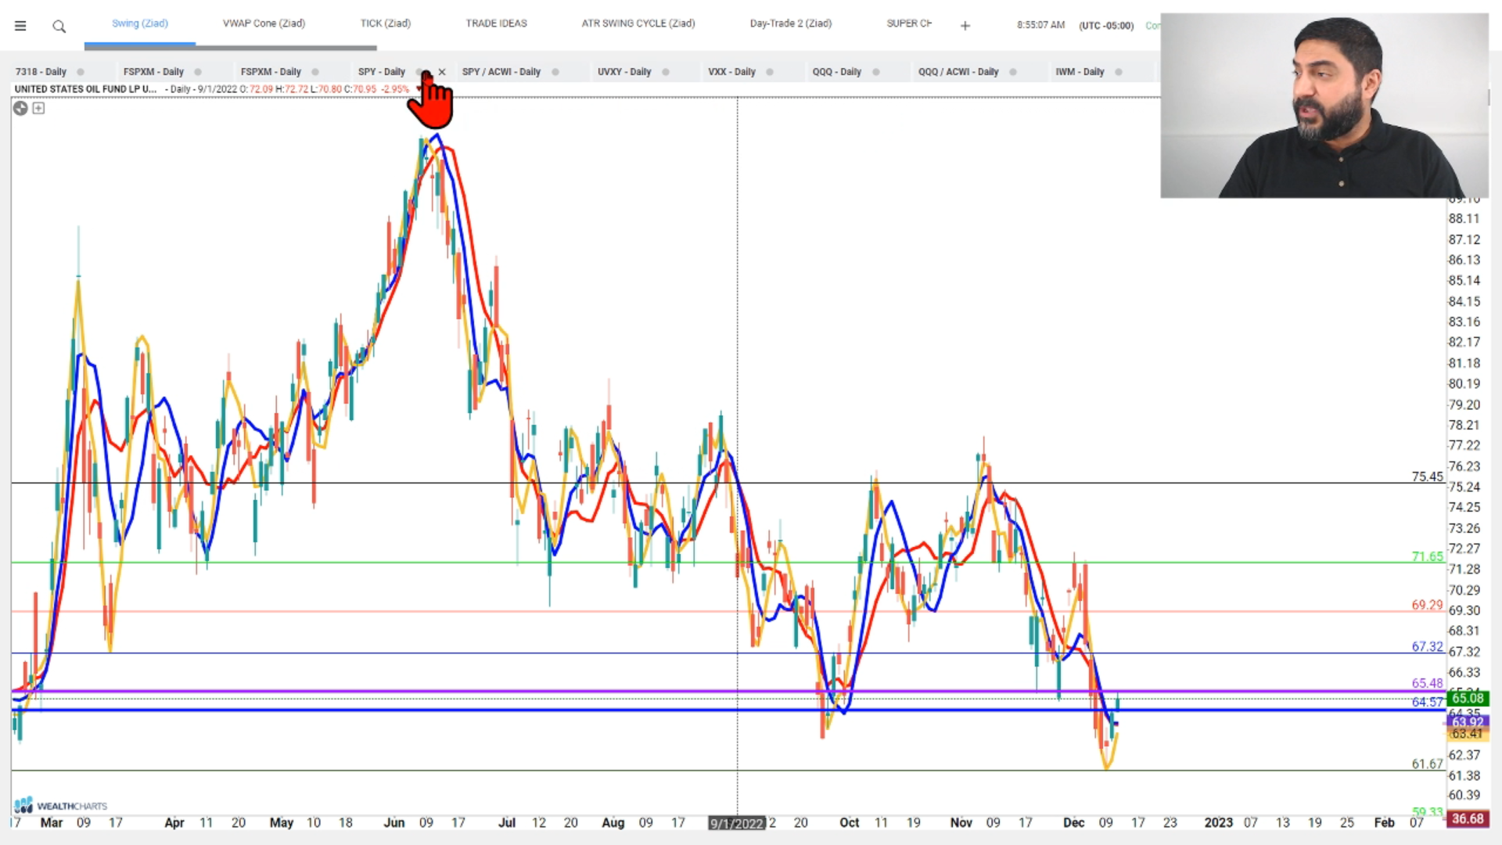Viewport: 1502px width, 845px height.
Task: Open the TRADE IDEAS workspace
Action: click(497, 23)
